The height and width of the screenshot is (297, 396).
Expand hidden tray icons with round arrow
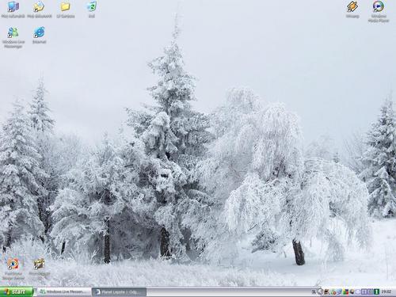click(x=321, y=291)
